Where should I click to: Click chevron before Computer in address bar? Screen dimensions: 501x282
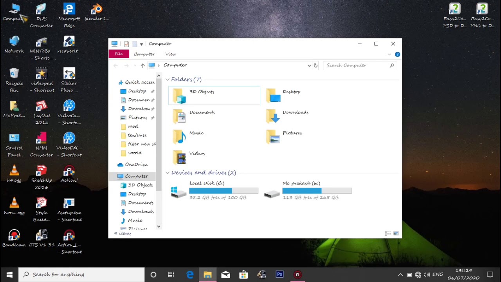coord(159,65)
